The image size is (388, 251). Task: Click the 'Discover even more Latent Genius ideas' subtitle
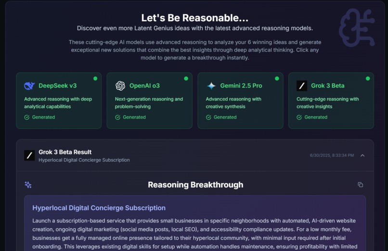[x=195, y=28]
